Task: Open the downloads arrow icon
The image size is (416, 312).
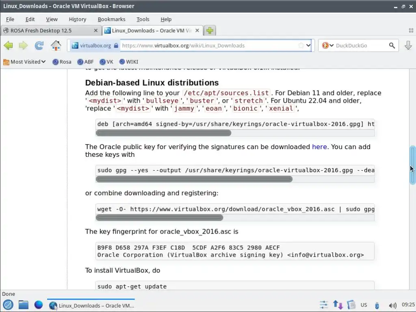Action: point(408,45)
